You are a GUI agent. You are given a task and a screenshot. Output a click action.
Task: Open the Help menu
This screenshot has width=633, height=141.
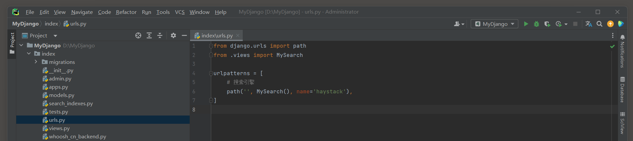pyautogui.click(x=221, y=12)
